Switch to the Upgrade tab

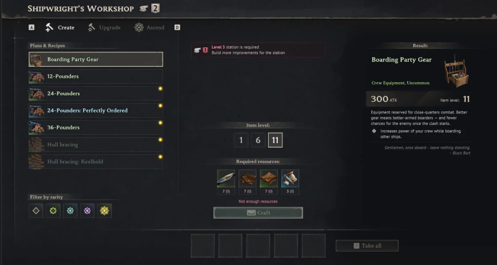pos(104,27)
